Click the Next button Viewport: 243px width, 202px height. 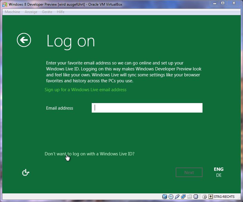pyautogui.click(x=189, y=172)
